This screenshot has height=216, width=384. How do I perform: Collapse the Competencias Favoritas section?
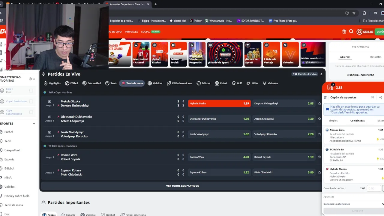point(34,79)
